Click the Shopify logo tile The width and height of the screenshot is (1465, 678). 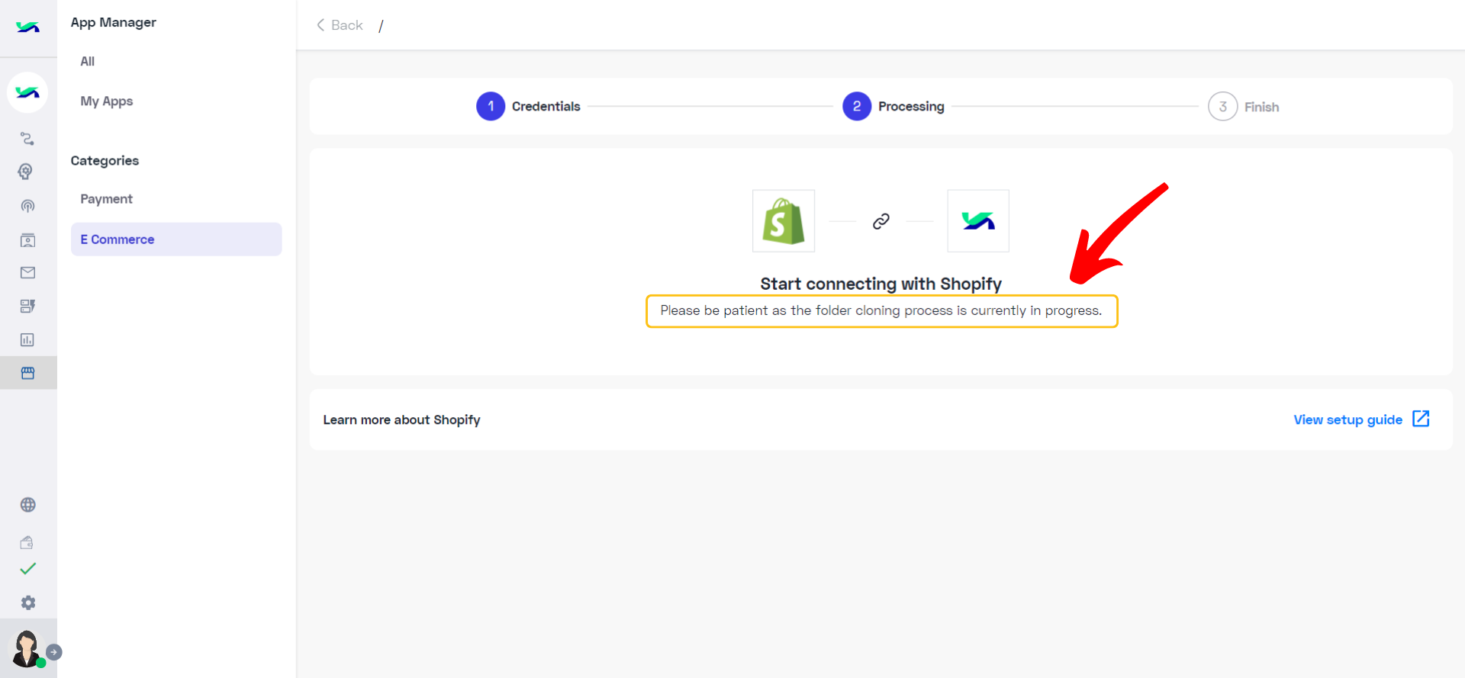(784, 221)
